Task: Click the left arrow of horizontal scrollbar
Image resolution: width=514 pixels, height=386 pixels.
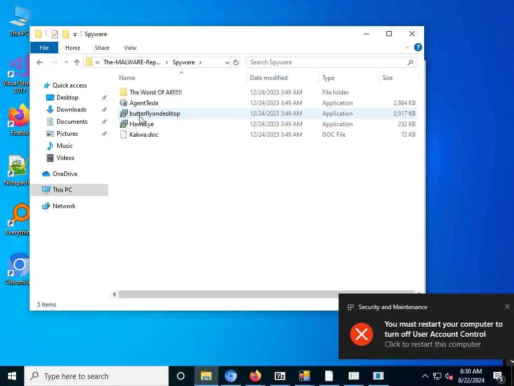Action: click(x=114, y=294)
